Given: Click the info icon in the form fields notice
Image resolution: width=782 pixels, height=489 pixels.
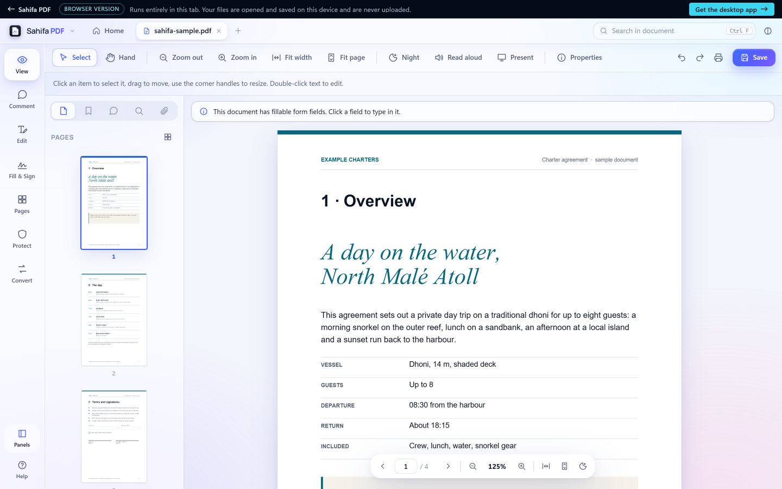Looking at the screenshot, I should click(x=204, y=111).
